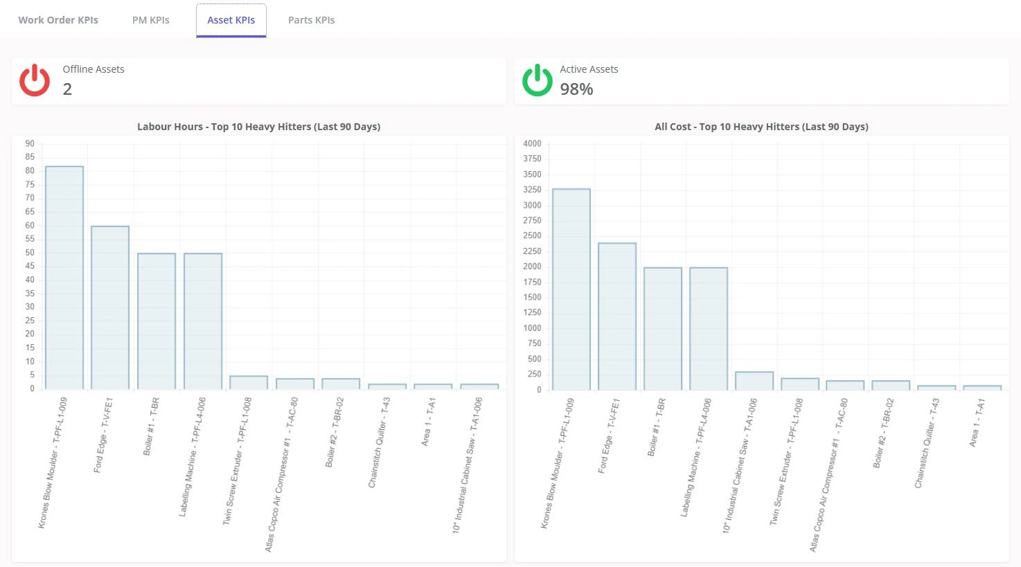Viewport: 1021px width, 567px height.
Task: Click the Boiler #1 bar in the Labour Hours chart
Action: click(157, 321)
